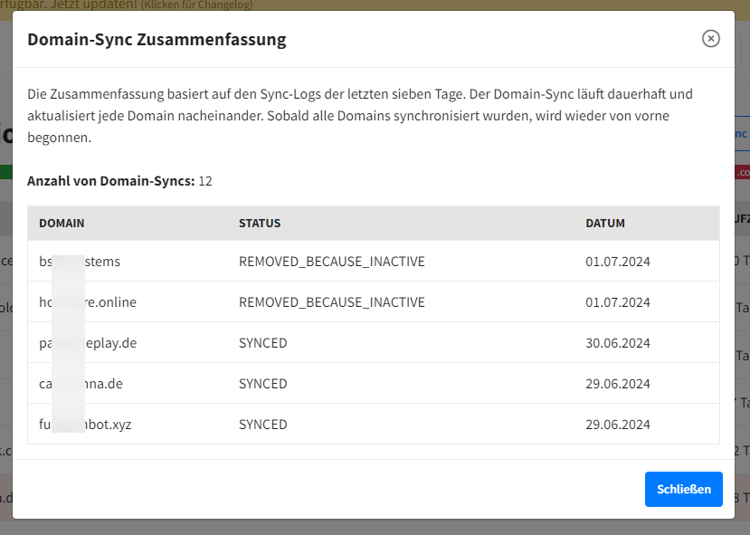Select the domain ending in nna.de
The image size is (750, 535).
[x=81, y=384]
